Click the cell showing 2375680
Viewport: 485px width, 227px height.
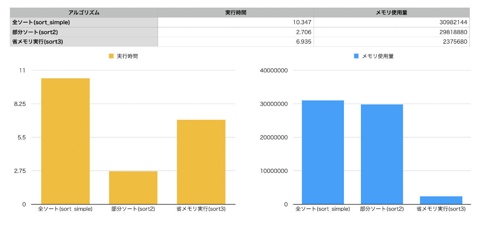click(x=391, y=42)
